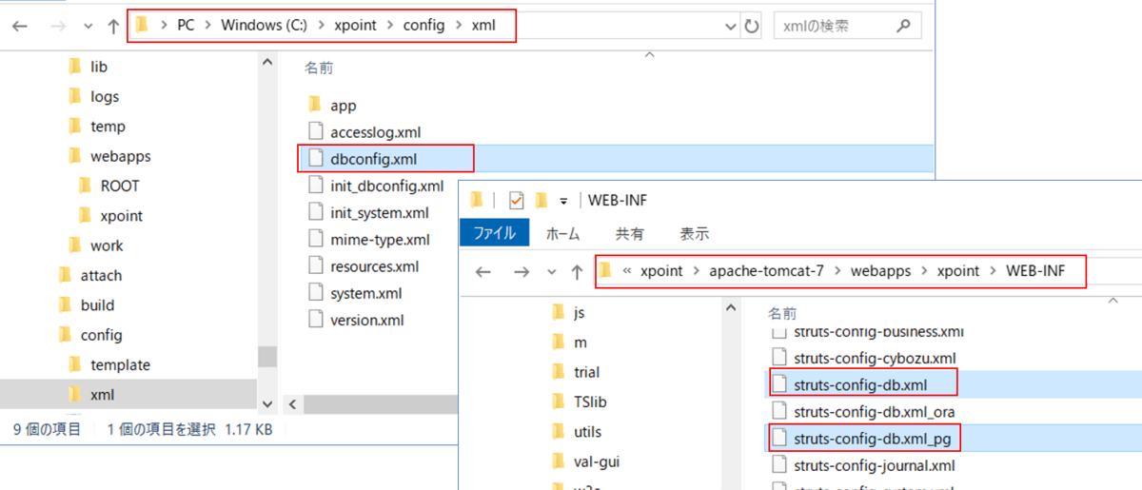Viewport: 1142px width, 490px height.
Task: Refresh the xml folder view
Action: pyautogui.click(x=752, y=27)
